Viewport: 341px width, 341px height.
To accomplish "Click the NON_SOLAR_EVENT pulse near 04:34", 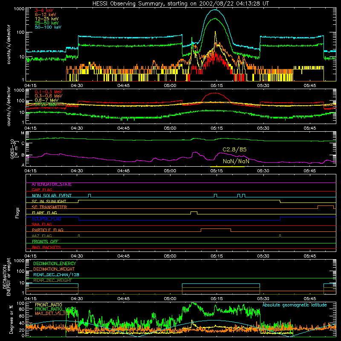I will pyautogui.click(x=90, y=196).
